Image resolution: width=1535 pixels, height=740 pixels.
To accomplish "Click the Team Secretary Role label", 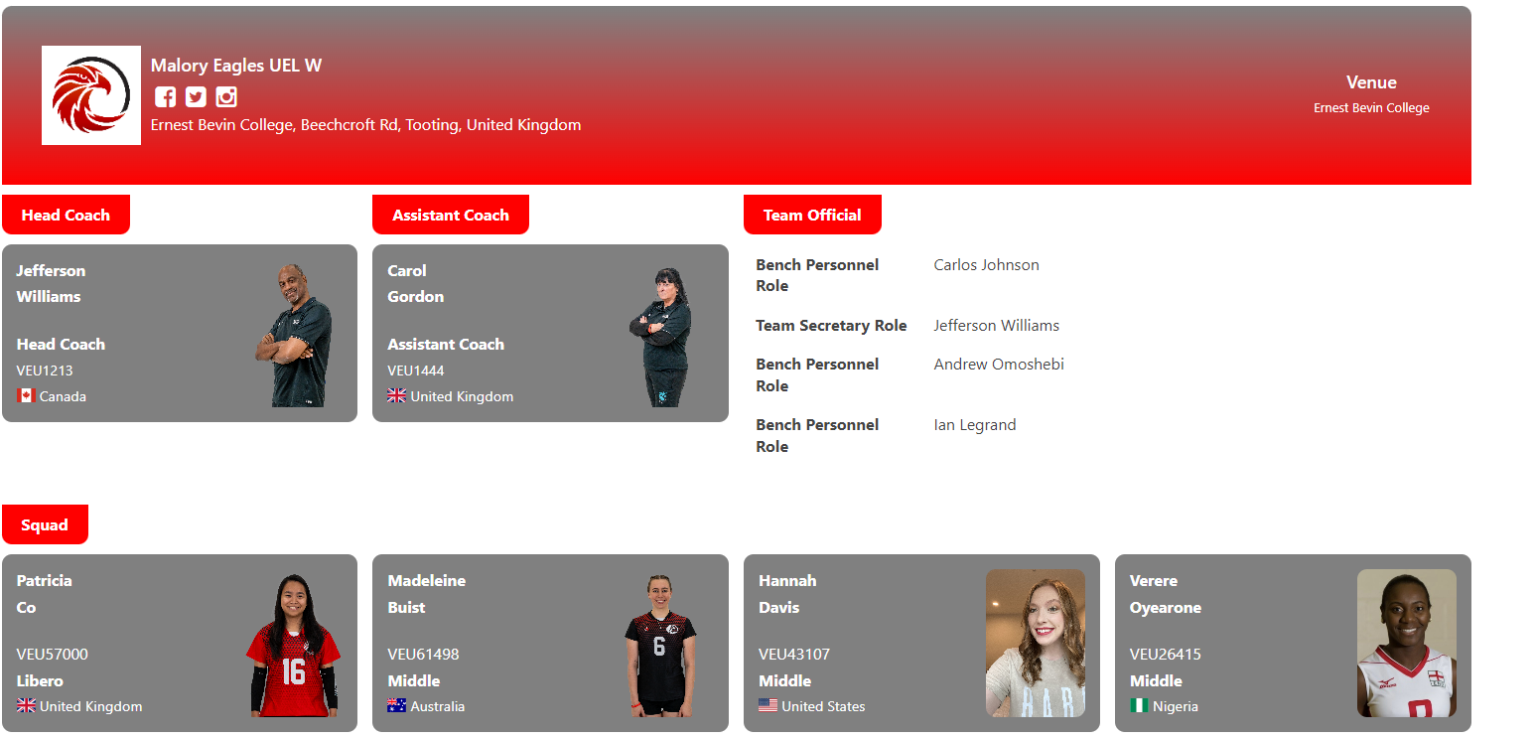I will 831,325.
